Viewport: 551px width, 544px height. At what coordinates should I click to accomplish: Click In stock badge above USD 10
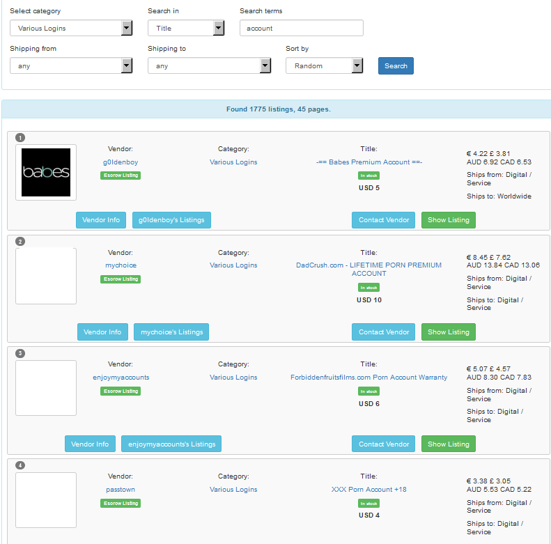click(369, 288)
